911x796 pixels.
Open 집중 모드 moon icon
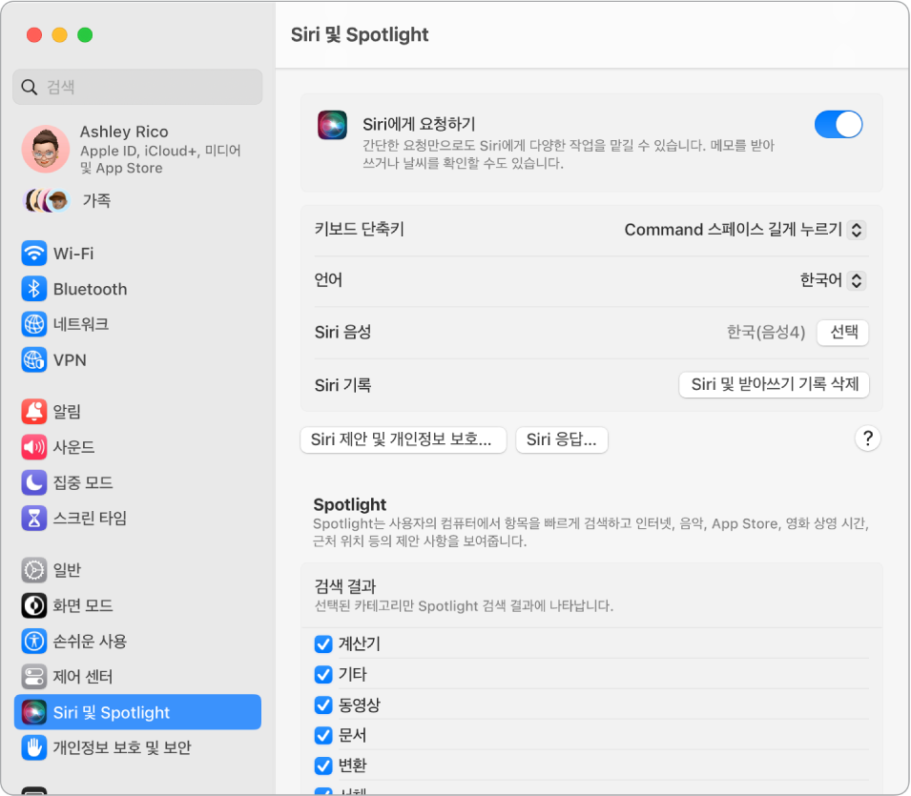[33, 482]
